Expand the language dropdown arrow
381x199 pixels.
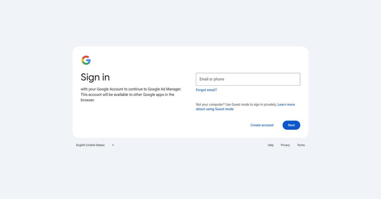coord(113,145)
